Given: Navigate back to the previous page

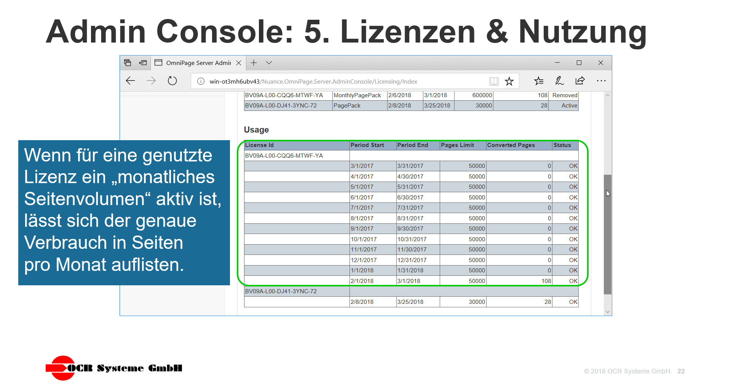Looking at the screenshot, I should pos(130,81).
